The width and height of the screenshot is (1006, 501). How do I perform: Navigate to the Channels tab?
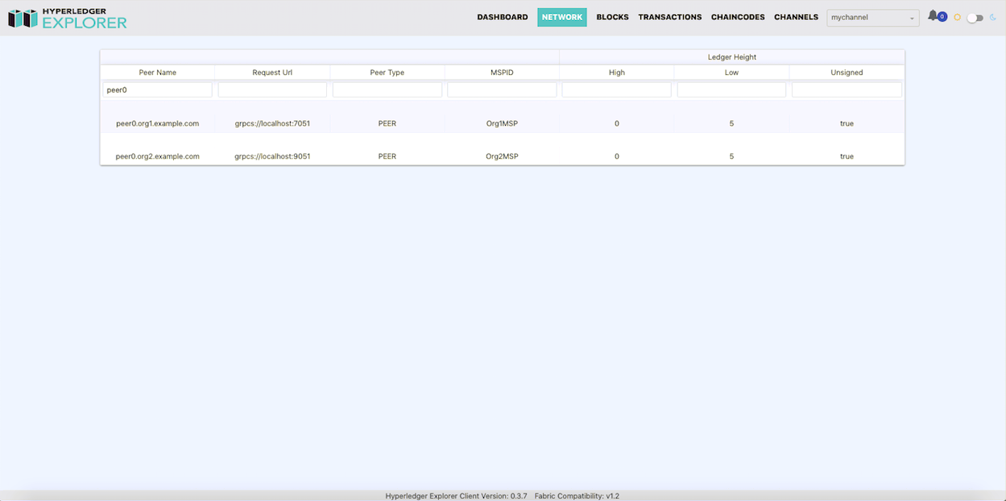[x=797, y=17]
